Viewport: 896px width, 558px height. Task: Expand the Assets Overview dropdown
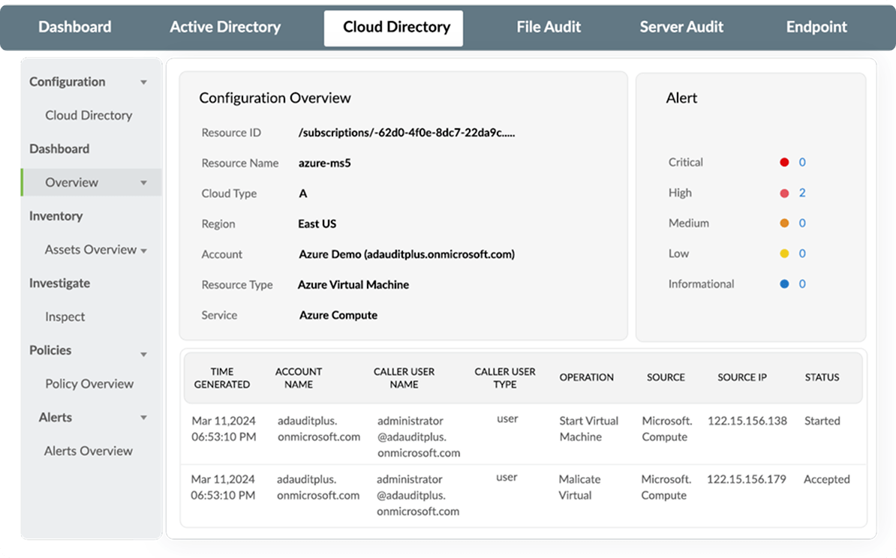(146, 250)
